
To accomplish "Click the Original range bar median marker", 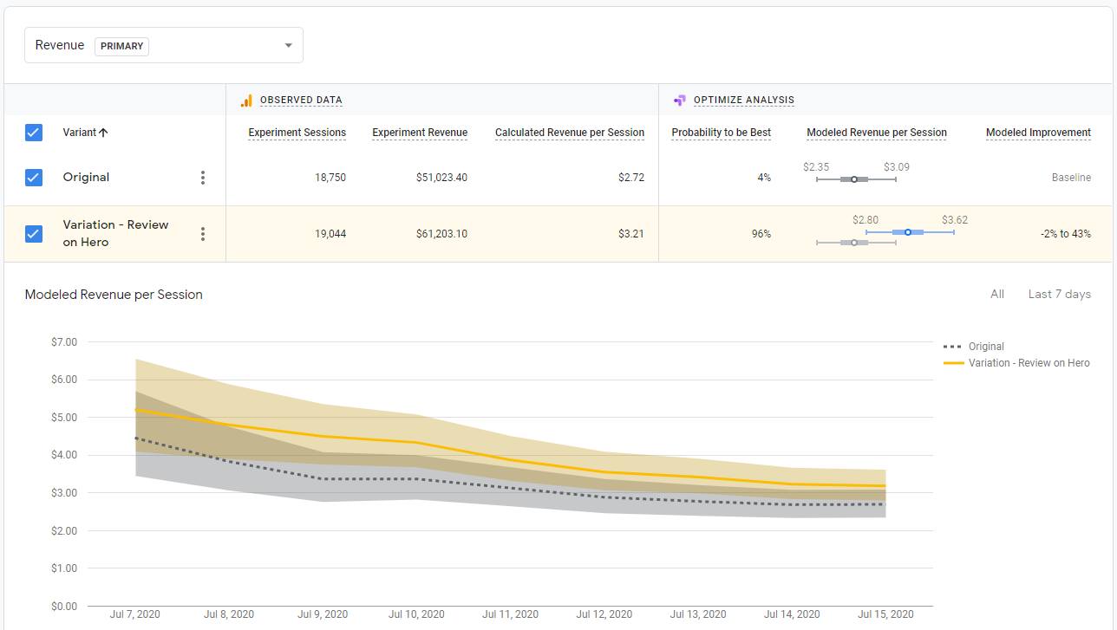I will click(x=854, y=179).
